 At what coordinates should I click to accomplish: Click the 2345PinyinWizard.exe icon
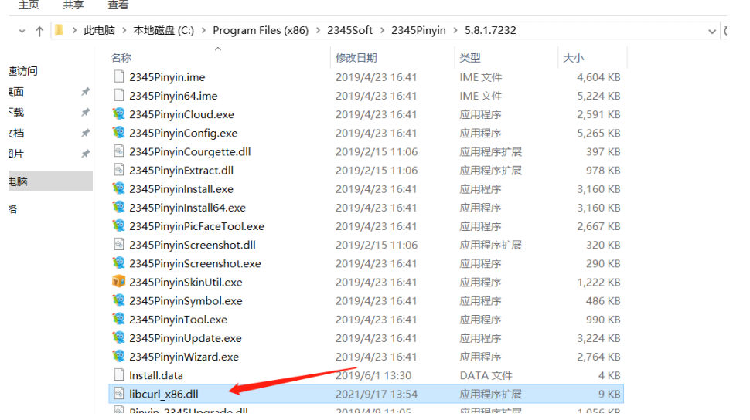tap(118, 356)
